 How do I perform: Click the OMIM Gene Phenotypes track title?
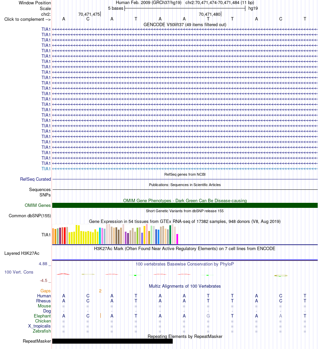pyautogui.click(x=185, y=200)
